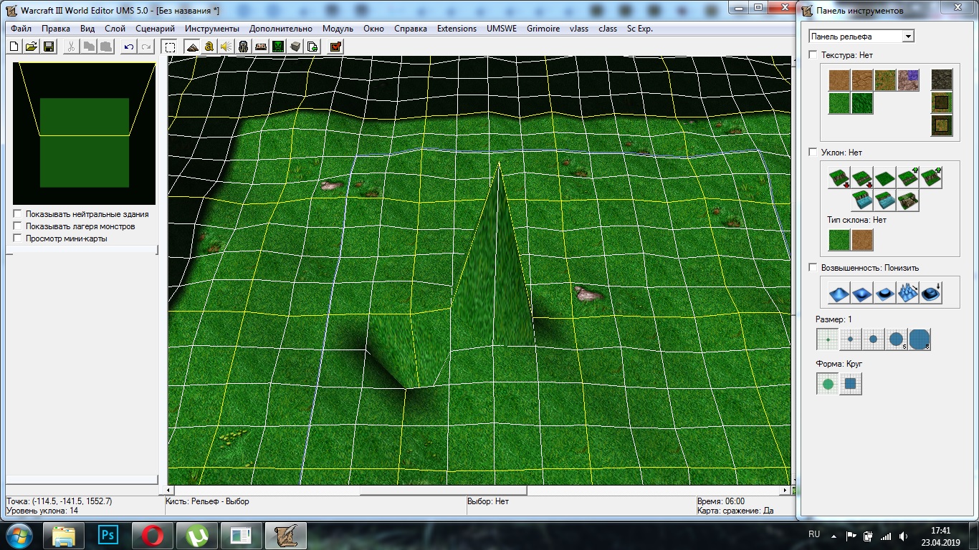Open the Дополнительно menu
The height and width of the screenshot is (550, 979).
click(x=281, y=29)
